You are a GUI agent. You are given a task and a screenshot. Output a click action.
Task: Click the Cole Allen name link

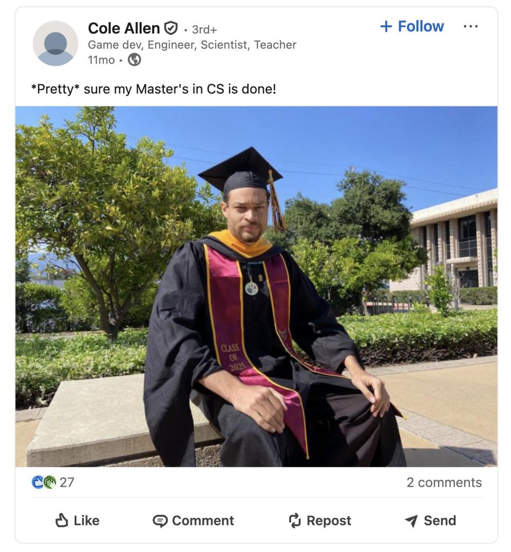click(x=124, y=28)
